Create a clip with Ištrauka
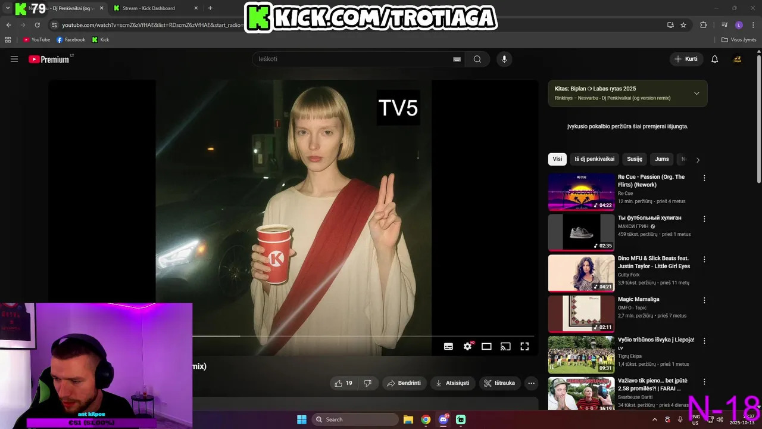 point(499,383)
